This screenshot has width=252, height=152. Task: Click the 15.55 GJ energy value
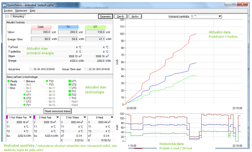(x=106, y=140)
